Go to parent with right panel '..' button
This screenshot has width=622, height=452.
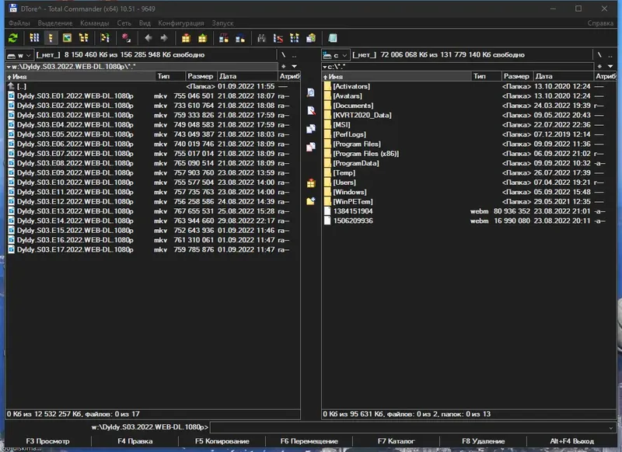[610, 55]
